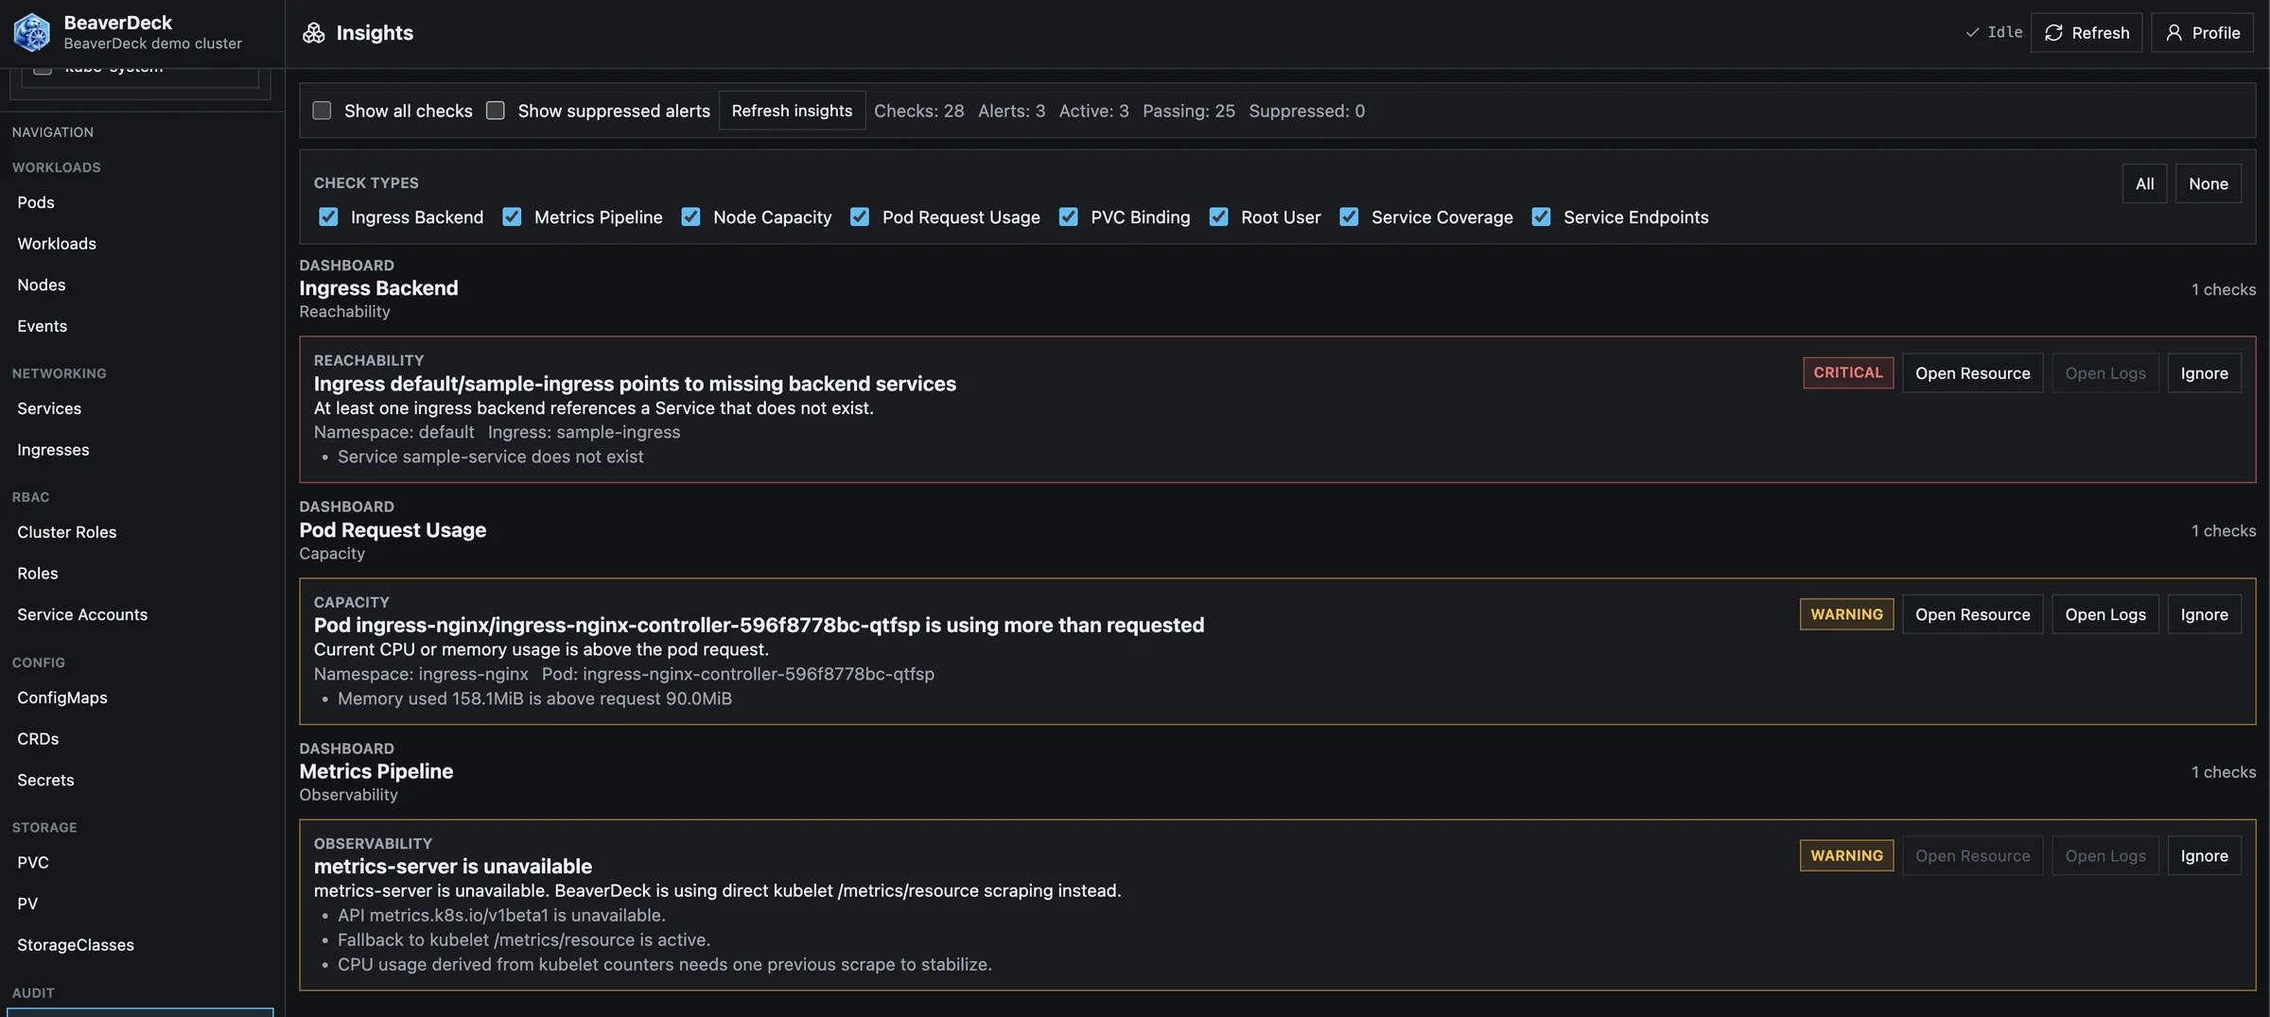Go to Pods in the sidebar
The image size is (2270, 1017).
click(36, 202)
